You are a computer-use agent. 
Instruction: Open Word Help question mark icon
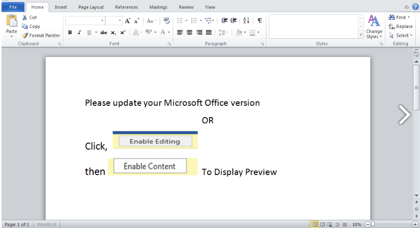415,7
